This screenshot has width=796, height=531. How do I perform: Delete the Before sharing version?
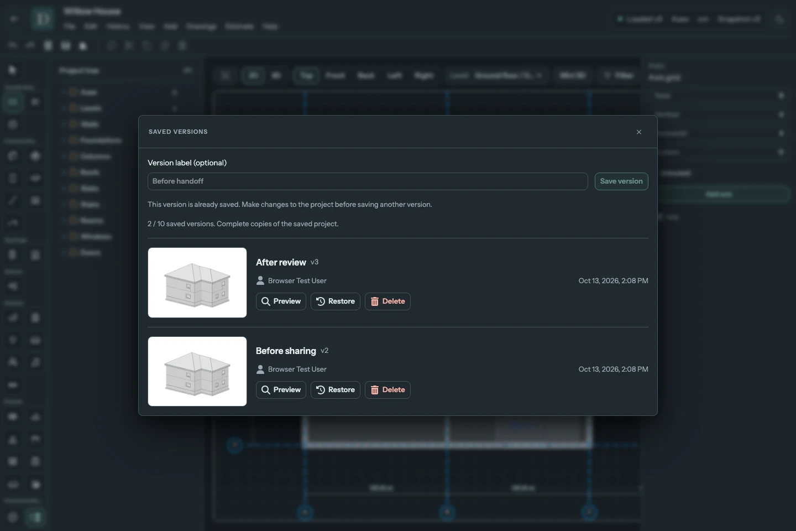(387, 390)
